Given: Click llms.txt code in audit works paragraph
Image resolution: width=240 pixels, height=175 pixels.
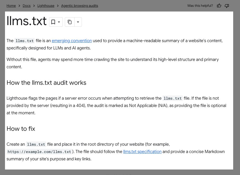Looking at the screenshot, I should (x=173, y=98).
